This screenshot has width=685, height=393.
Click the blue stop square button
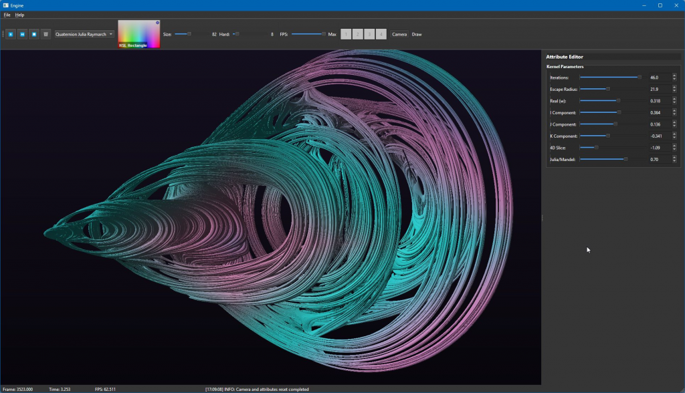(x=33, y=34)
